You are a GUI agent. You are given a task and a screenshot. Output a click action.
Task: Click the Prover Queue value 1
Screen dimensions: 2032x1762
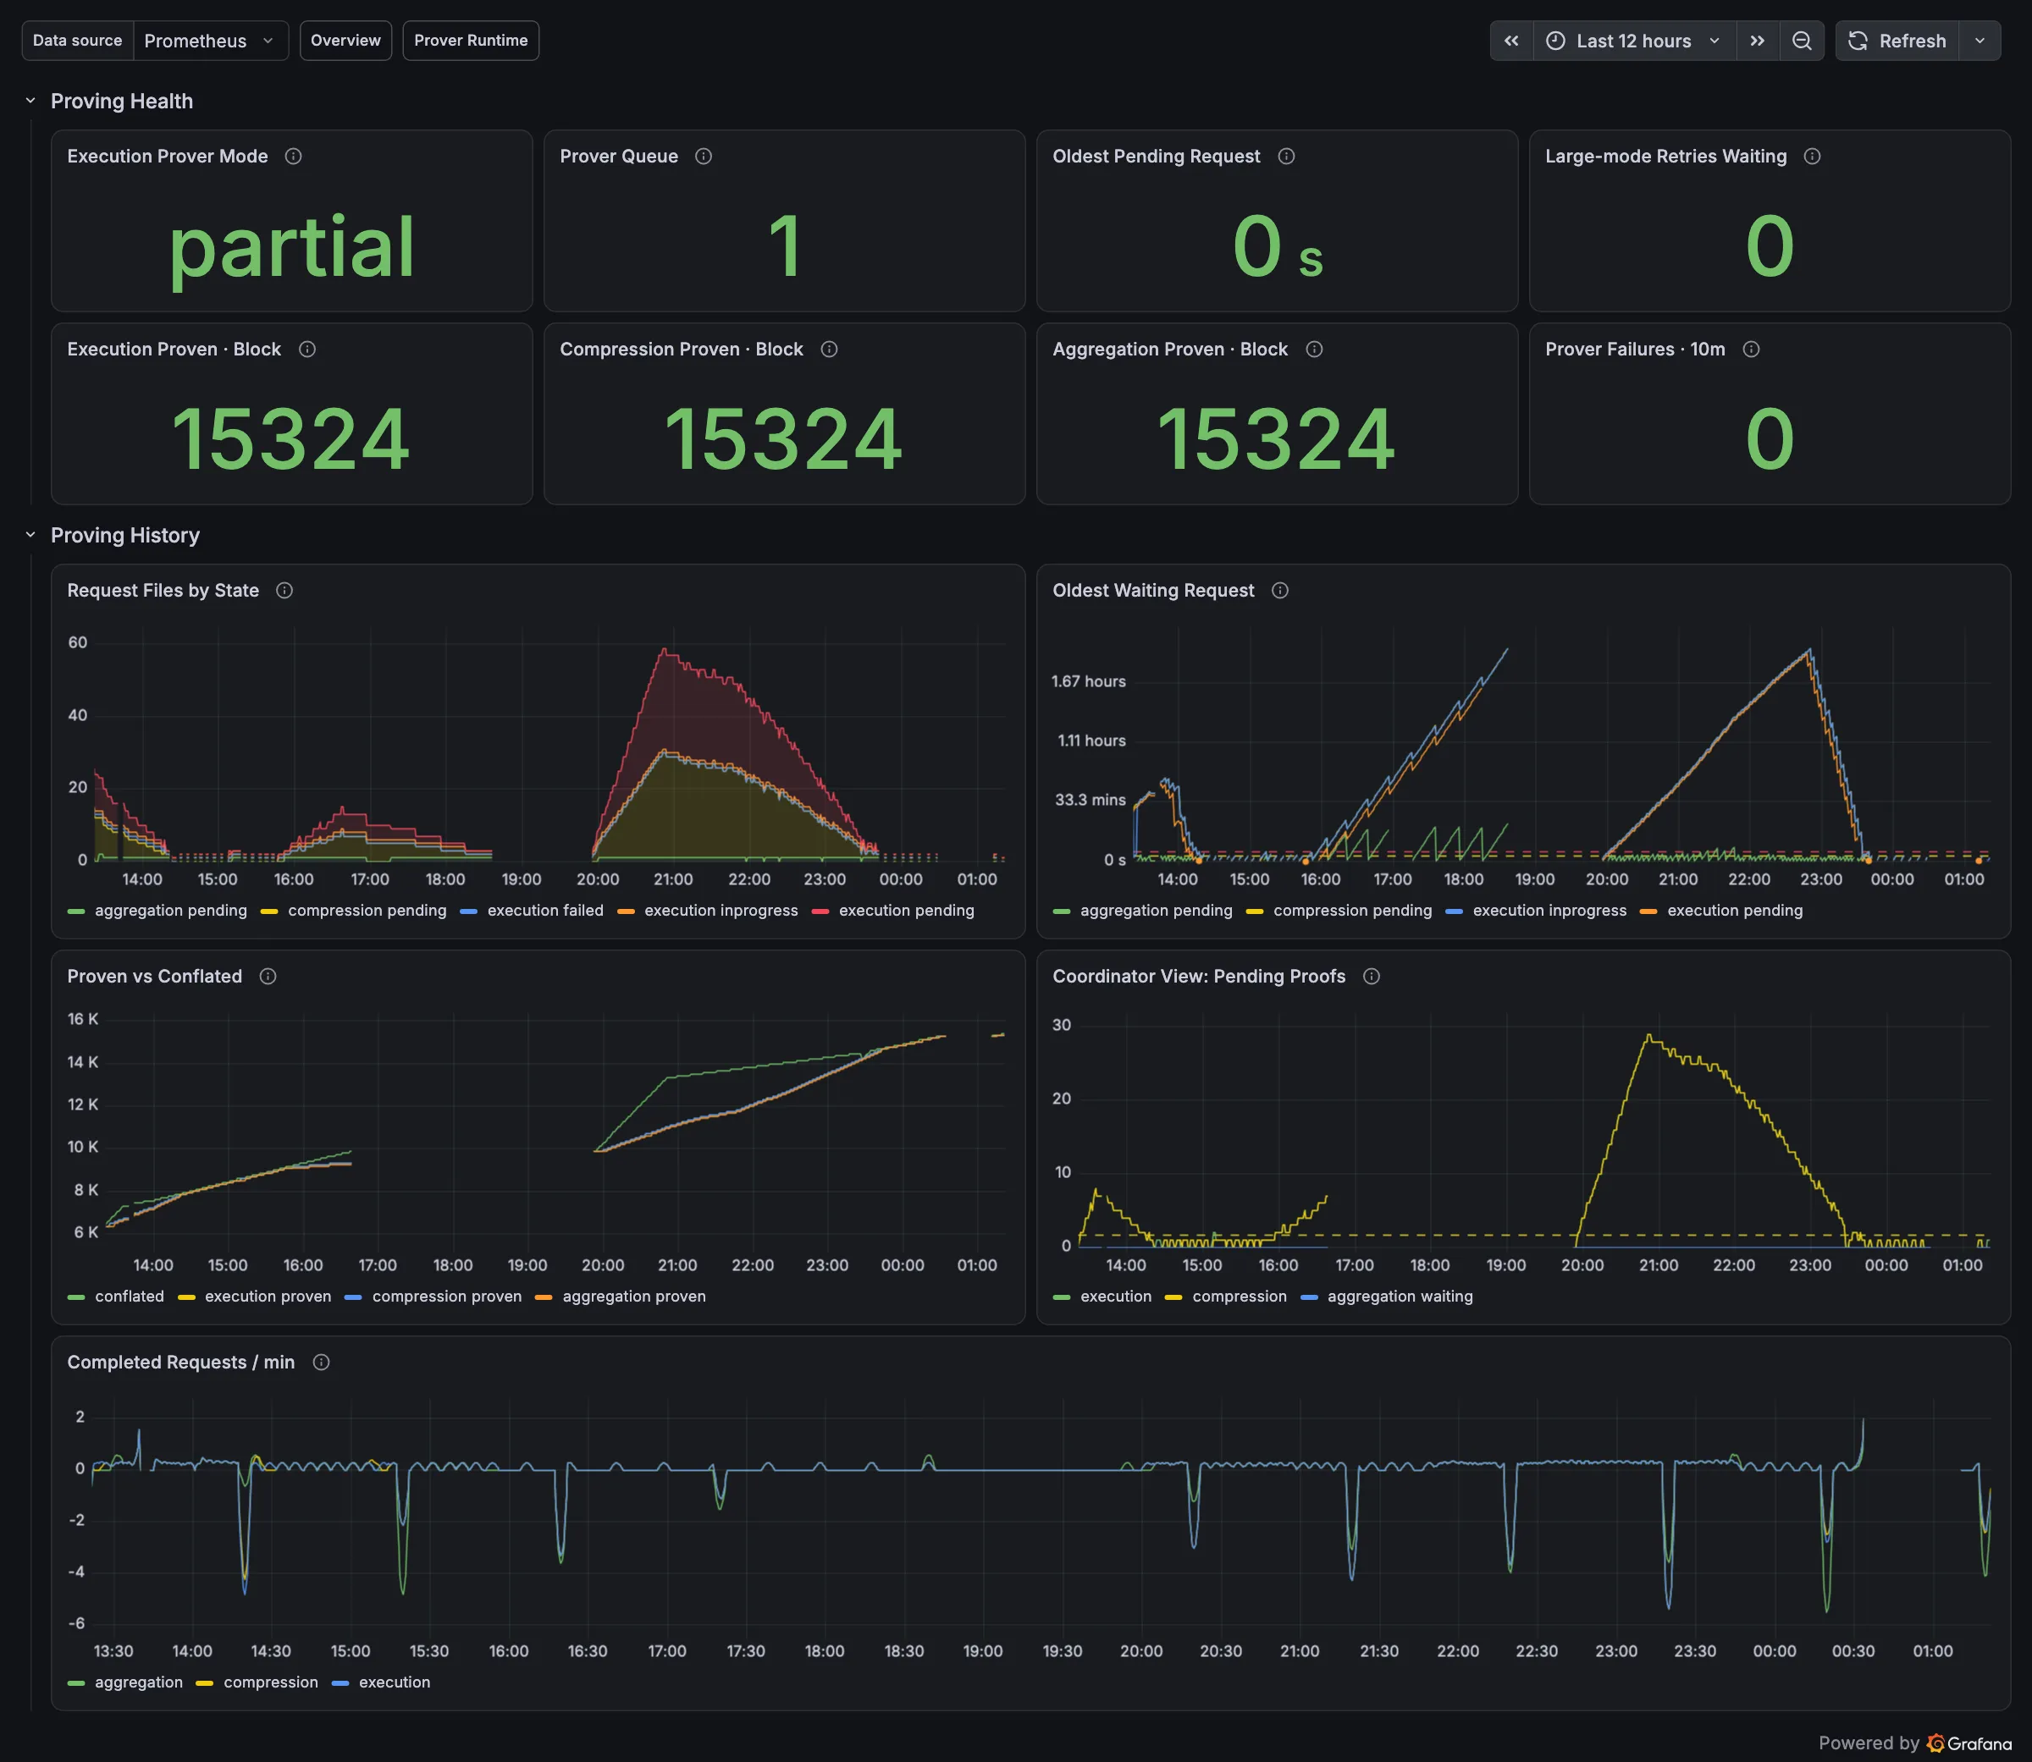[785, 245]
